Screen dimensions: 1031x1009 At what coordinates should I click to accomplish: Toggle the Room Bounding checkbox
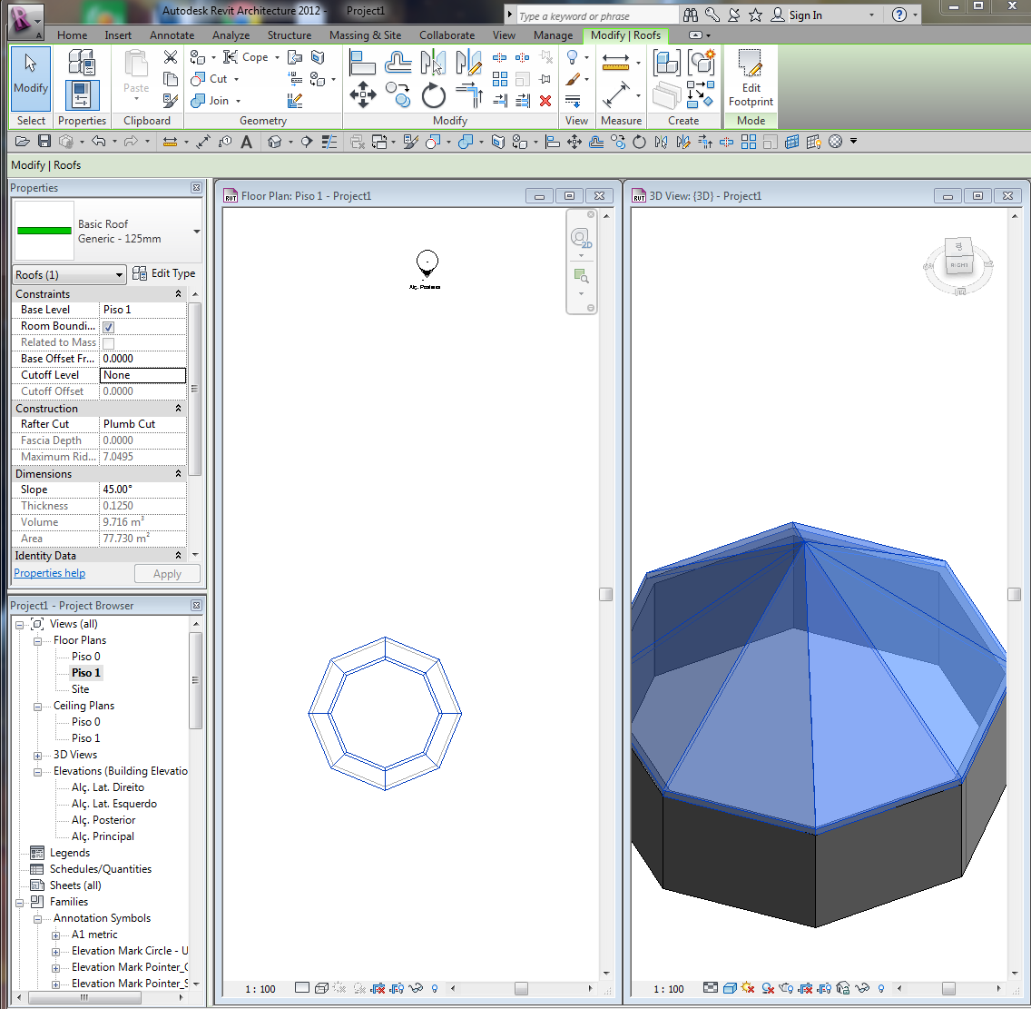(x=108, y=326)
